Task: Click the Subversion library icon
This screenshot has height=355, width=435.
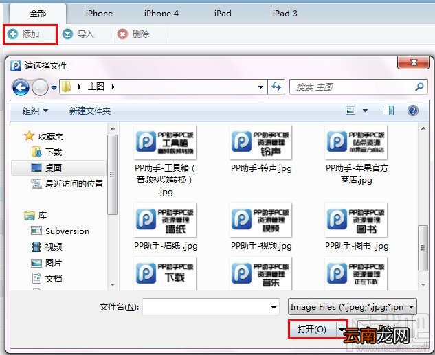Action: [36, 231]
